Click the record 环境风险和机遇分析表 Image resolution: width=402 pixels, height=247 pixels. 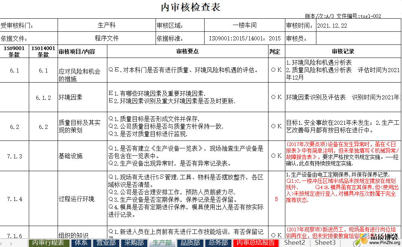pyautogui.click(x=343, y=70)
